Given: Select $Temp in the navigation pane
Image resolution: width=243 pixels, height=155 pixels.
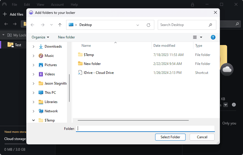Looking at the screenshot, I should 47,120.
